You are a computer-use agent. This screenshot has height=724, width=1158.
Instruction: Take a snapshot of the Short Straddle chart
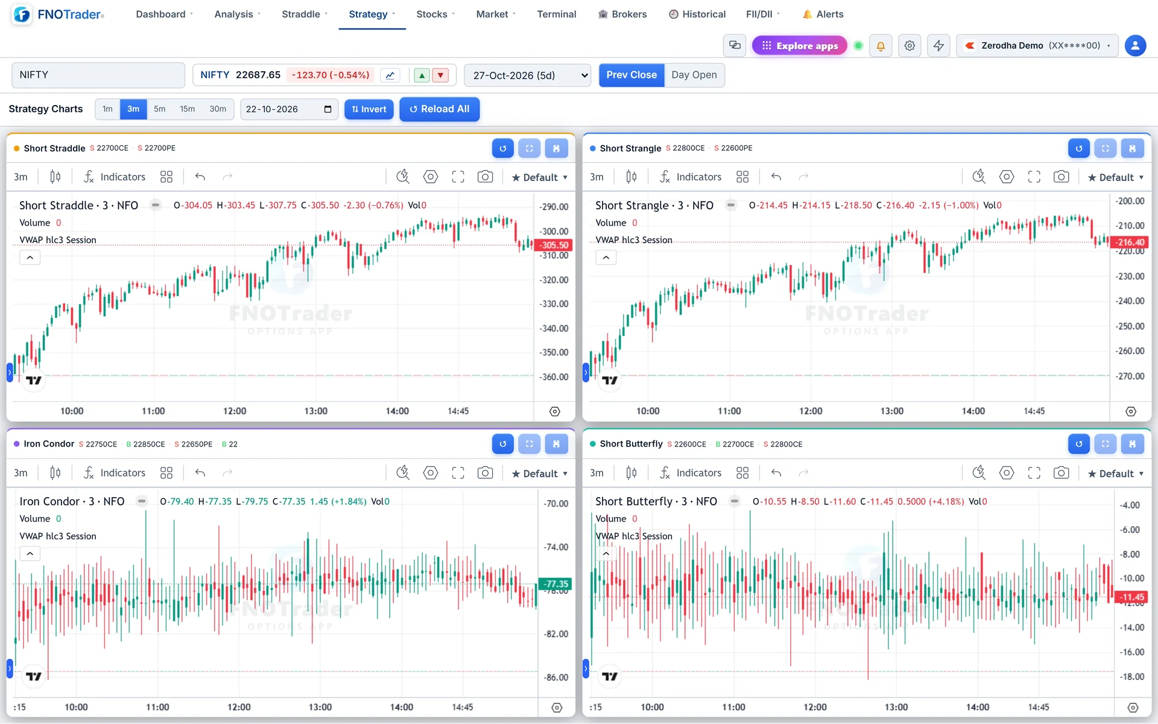[x=485, y=177]
